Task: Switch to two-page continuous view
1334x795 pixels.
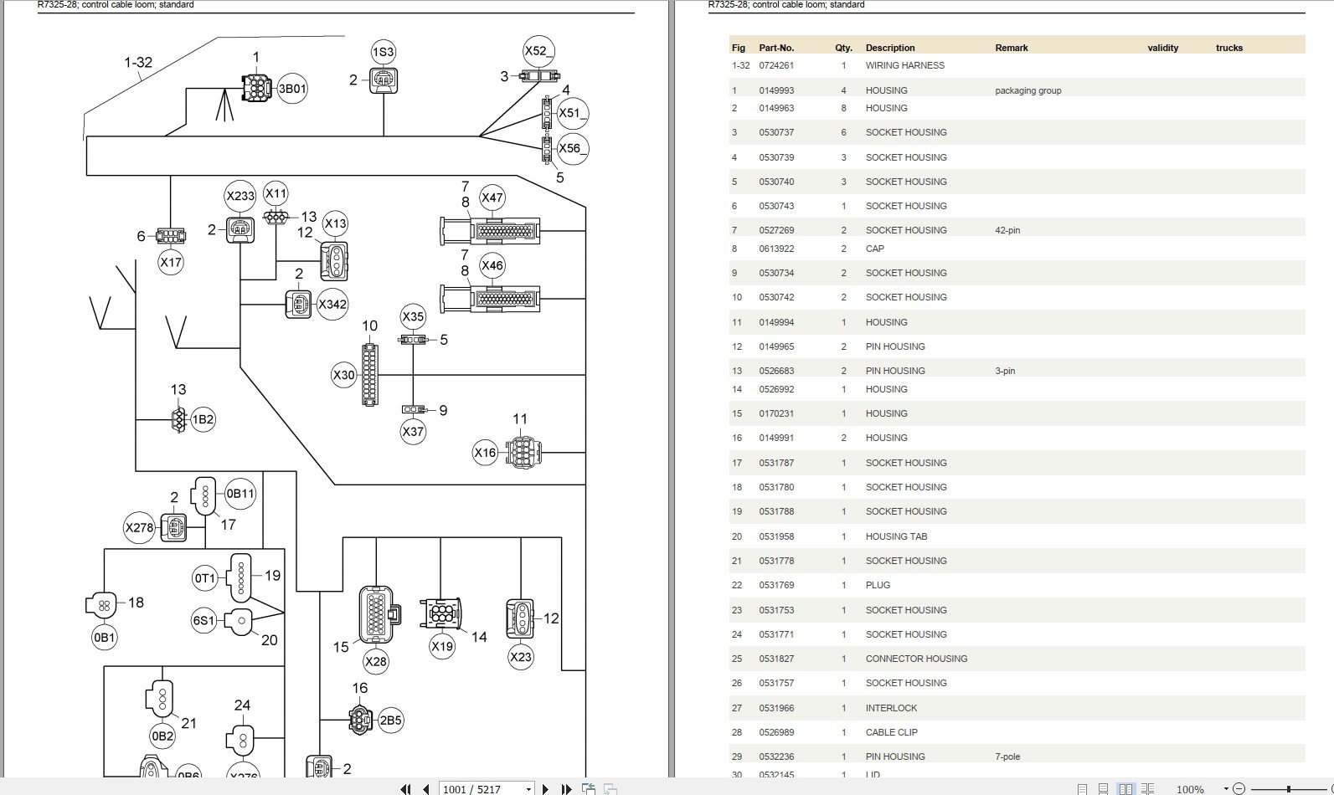Action: (1147, 789)
